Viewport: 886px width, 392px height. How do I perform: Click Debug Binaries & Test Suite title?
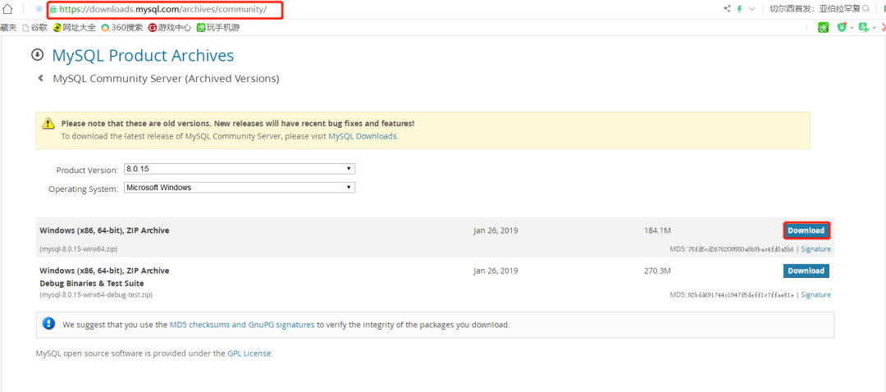point(92,284)
